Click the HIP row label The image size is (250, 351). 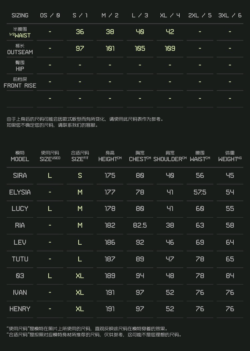click(x=20, y=66)
